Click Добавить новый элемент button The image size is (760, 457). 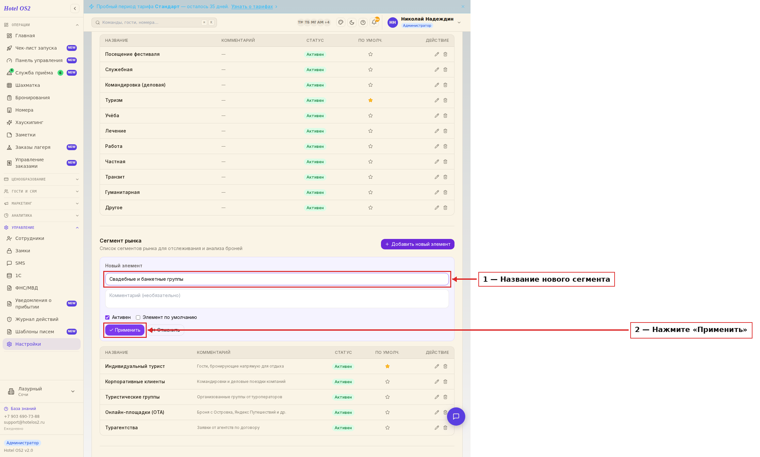pos(418,244)
